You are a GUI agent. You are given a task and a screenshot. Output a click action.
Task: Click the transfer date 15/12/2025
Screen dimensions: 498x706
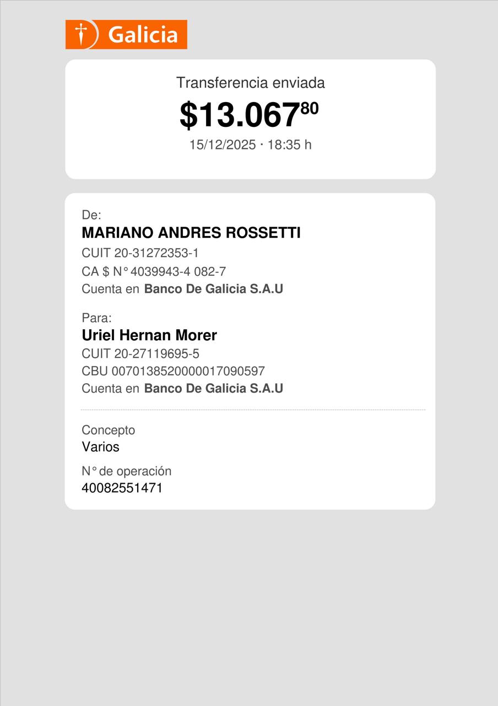tap(222, 145)
